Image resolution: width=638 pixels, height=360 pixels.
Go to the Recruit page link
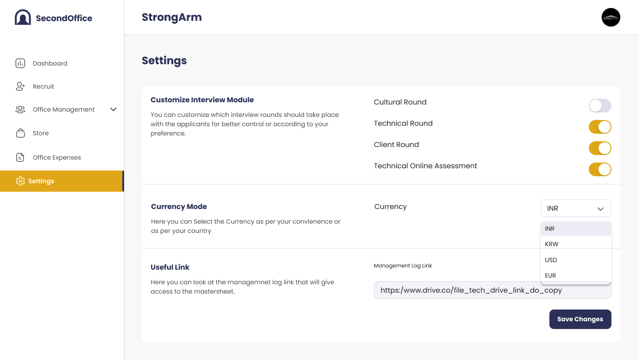(x=43, y=86)
